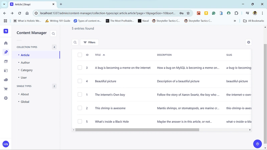Screen dimensions: 267x150
Task: Open the Strapi logo home icon
Action: [6, 31]
